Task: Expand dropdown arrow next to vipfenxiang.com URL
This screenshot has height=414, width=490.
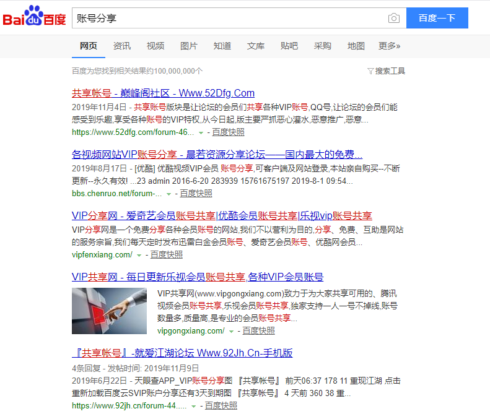Action: point(139,256)
